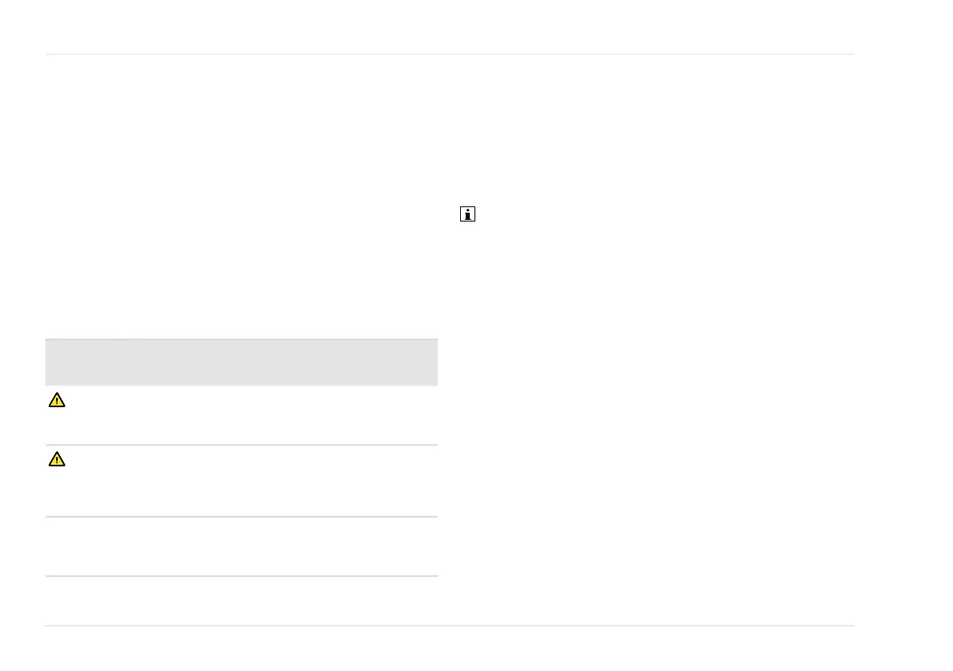Screen dimensions: 953x671
Task: Click the upper yellow warning triangle icon
Action: [57, 400]
